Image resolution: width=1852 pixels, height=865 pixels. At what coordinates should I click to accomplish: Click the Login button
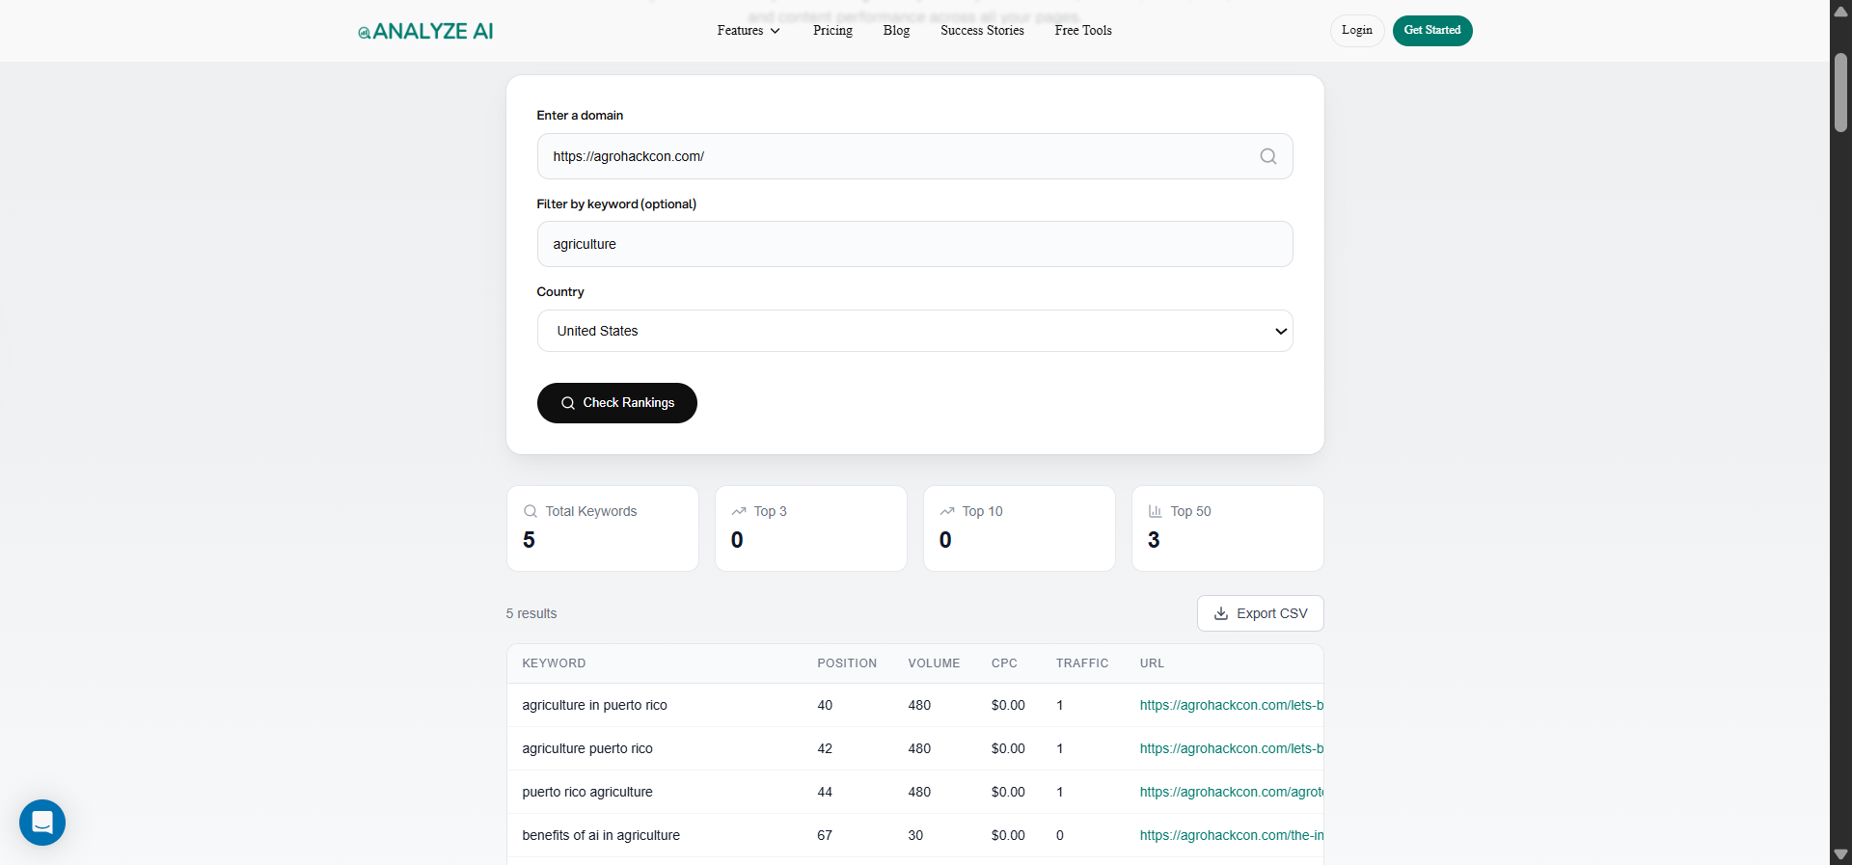1357,31
